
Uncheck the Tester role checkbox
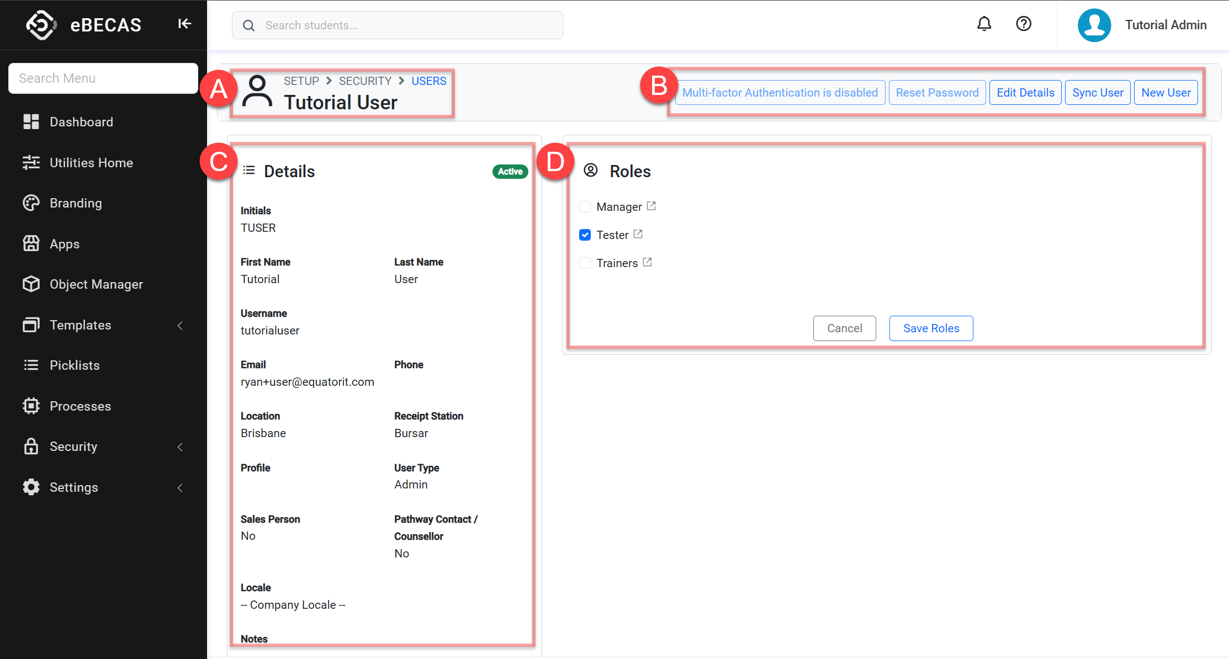585,235
